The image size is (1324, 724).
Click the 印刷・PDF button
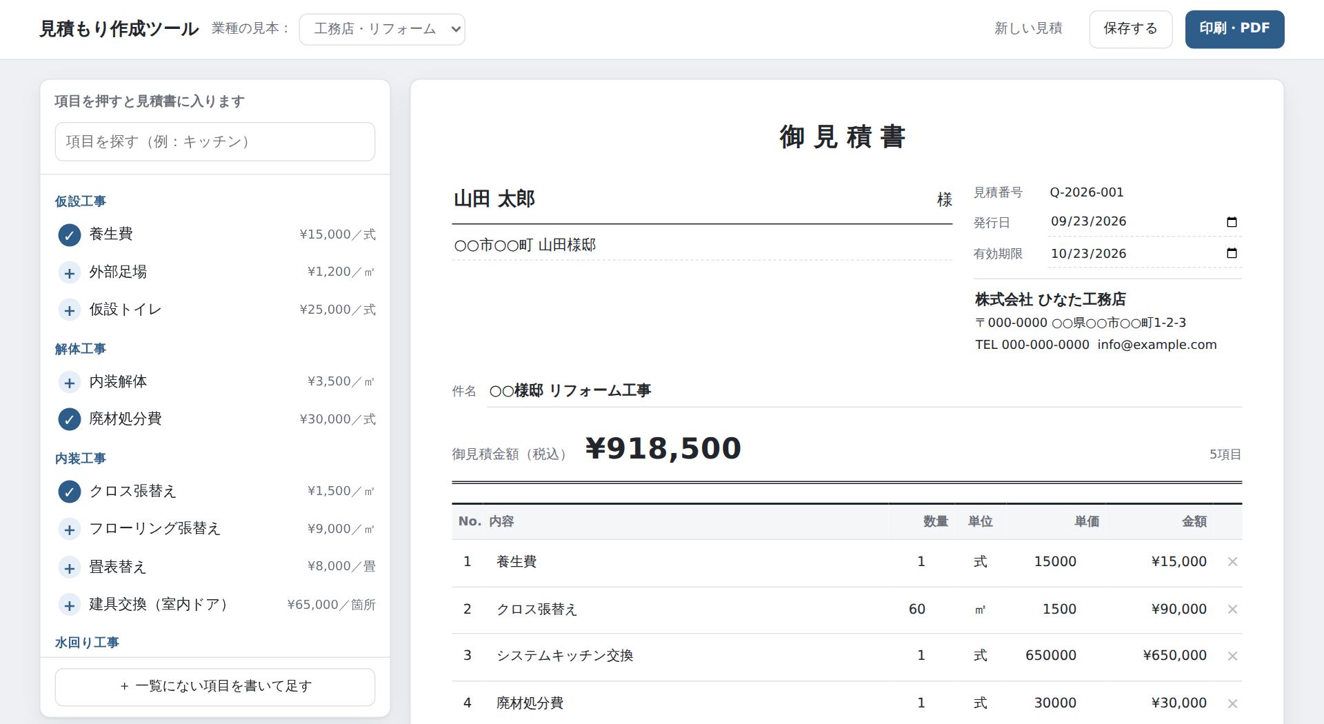1234,29
